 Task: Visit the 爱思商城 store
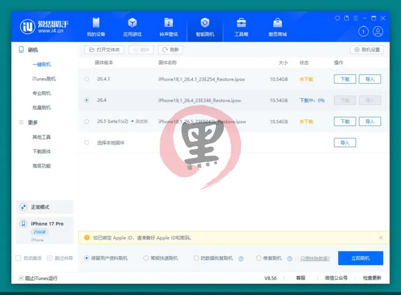(x=277, y=27)
